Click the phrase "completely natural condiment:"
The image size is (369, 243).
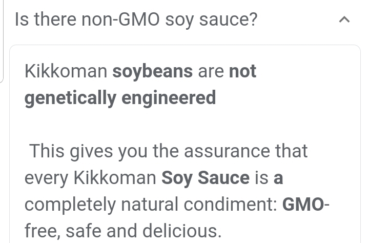(x=151, y=205)
